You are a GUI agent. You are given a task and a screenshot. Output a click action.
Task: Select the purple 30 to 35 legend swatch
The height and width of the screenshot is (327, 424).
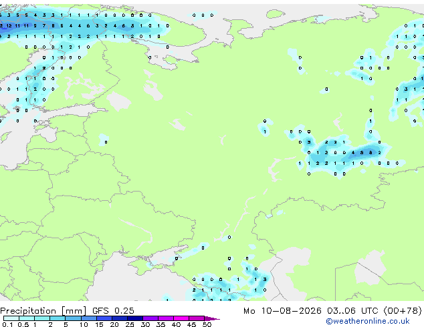[x=150, y=318]
